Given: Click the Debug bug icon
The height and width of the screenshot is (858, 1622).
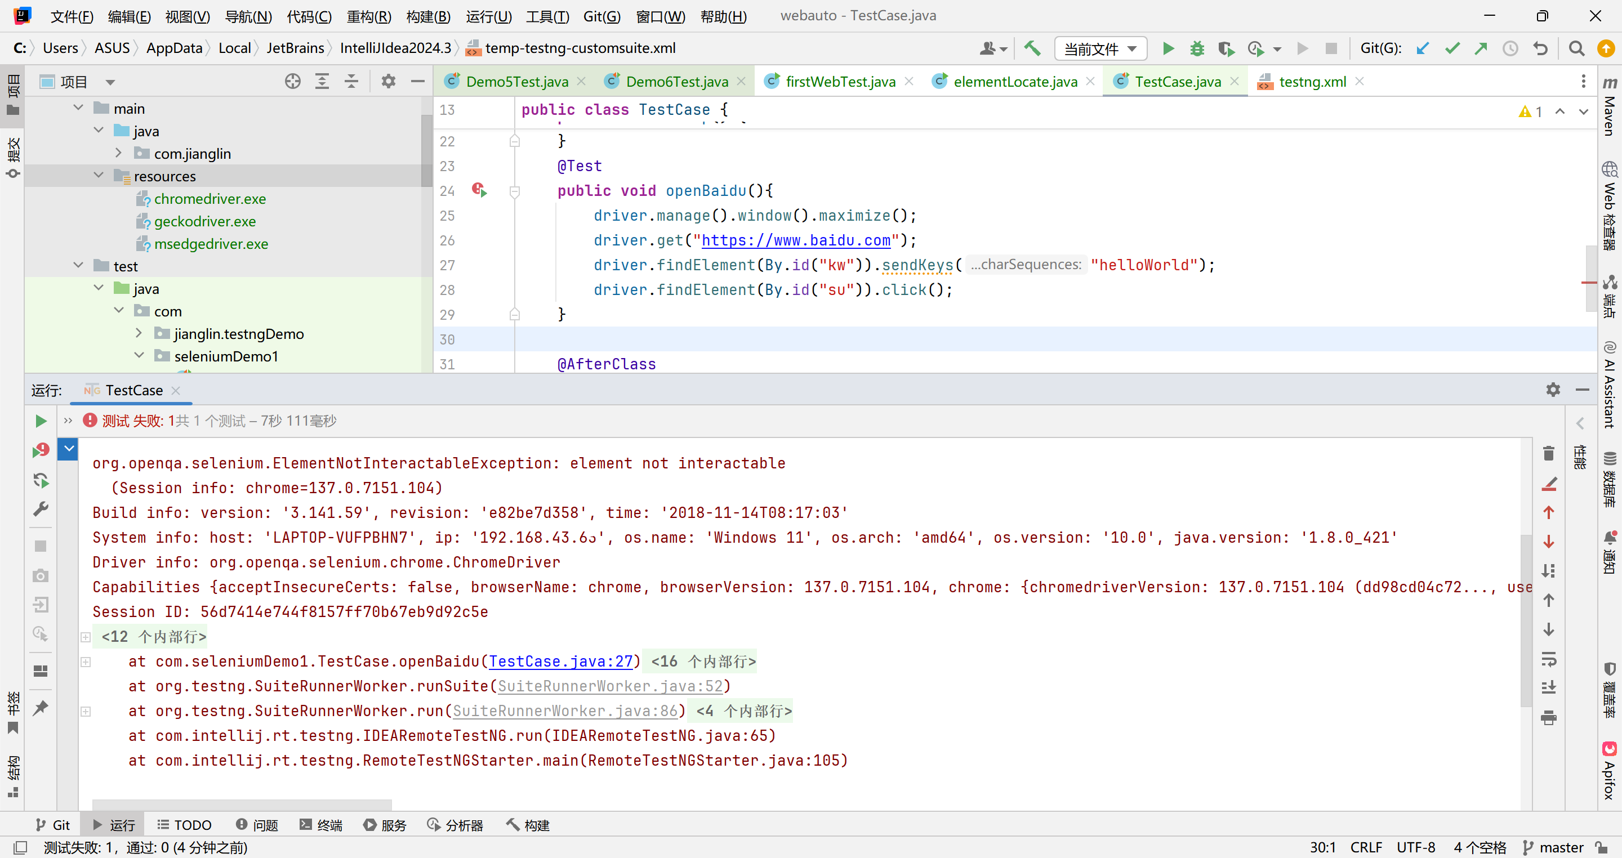Looking at the screenshot, I should tap(1196, 48).
